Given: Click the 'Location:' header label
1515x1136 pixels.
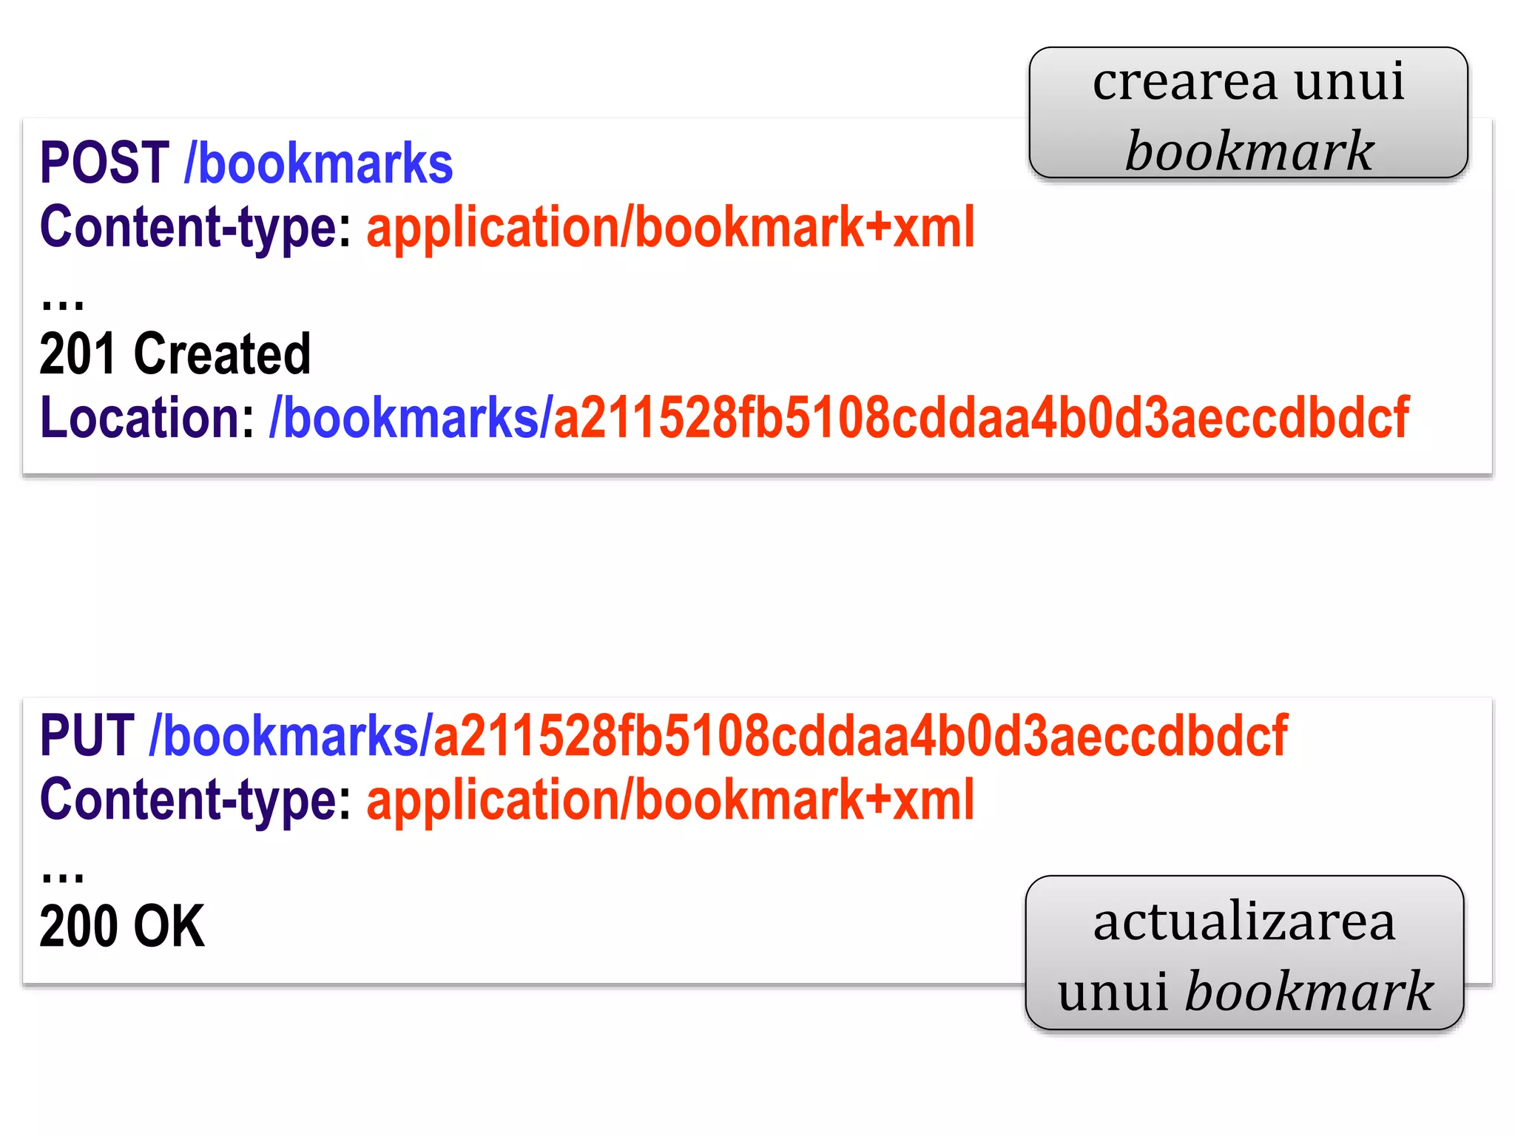Looking at the screenshot, I should [x=147, y=418].
